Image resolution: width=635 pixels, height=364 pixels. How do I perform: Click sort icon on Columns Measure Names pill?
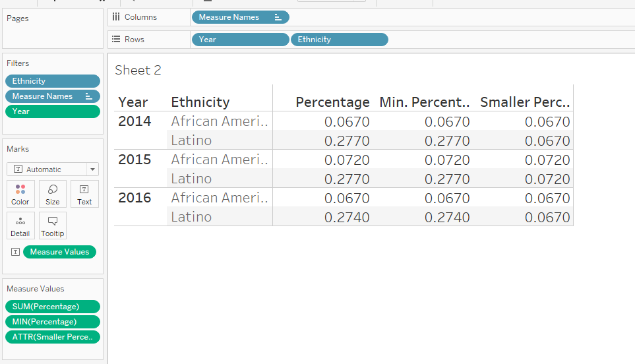tap(278, 17)
